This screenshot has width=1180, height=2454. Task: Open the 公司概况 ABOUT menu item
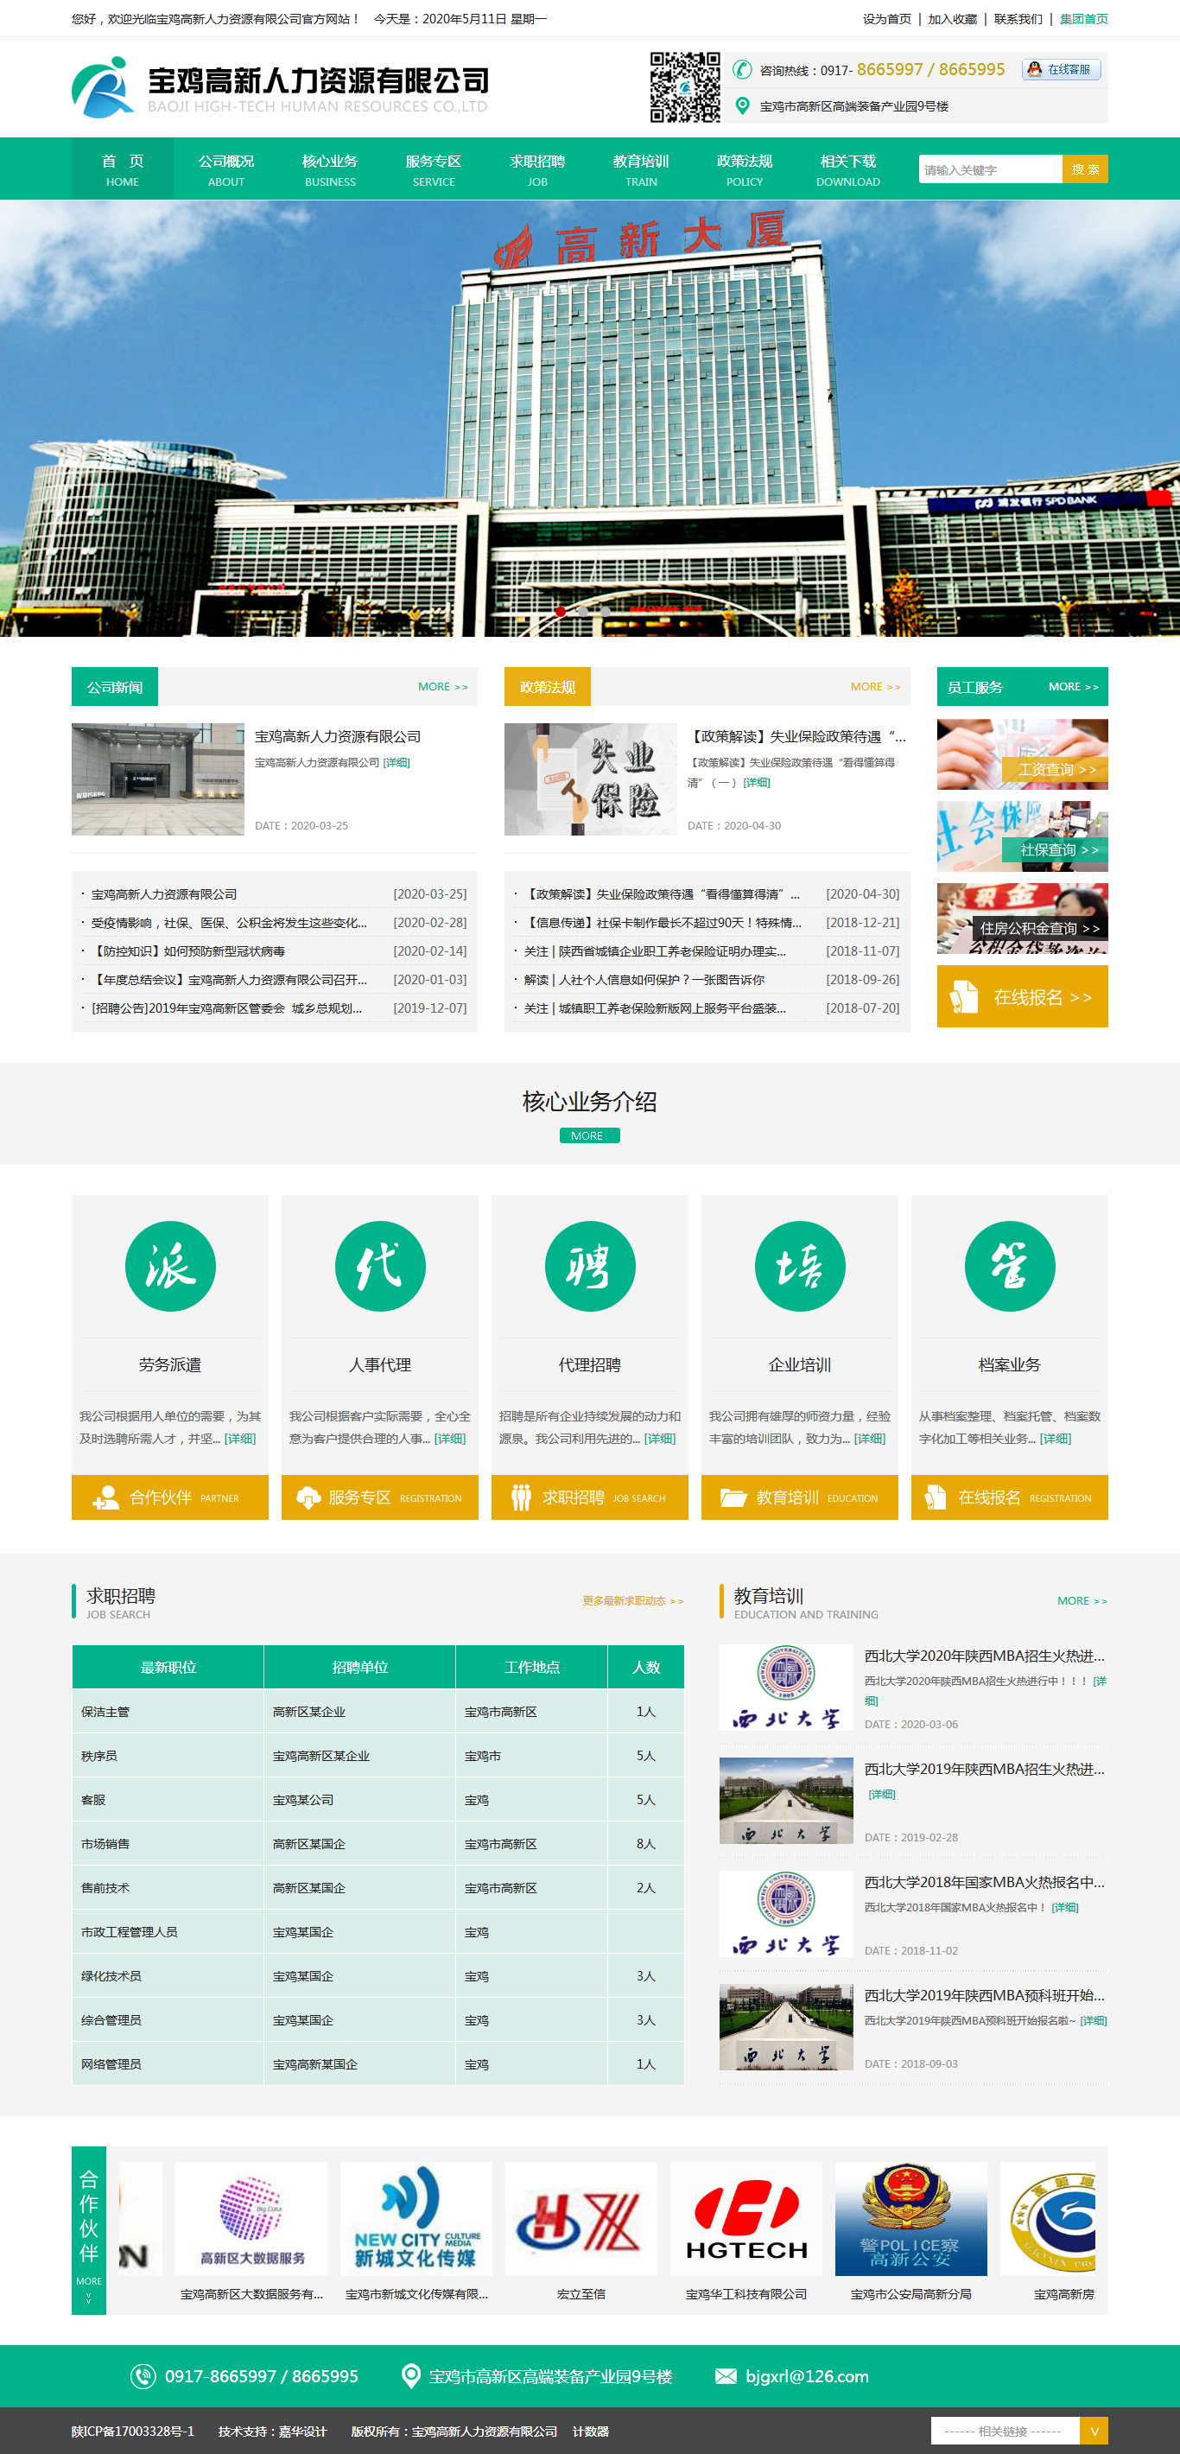[226, 168]
